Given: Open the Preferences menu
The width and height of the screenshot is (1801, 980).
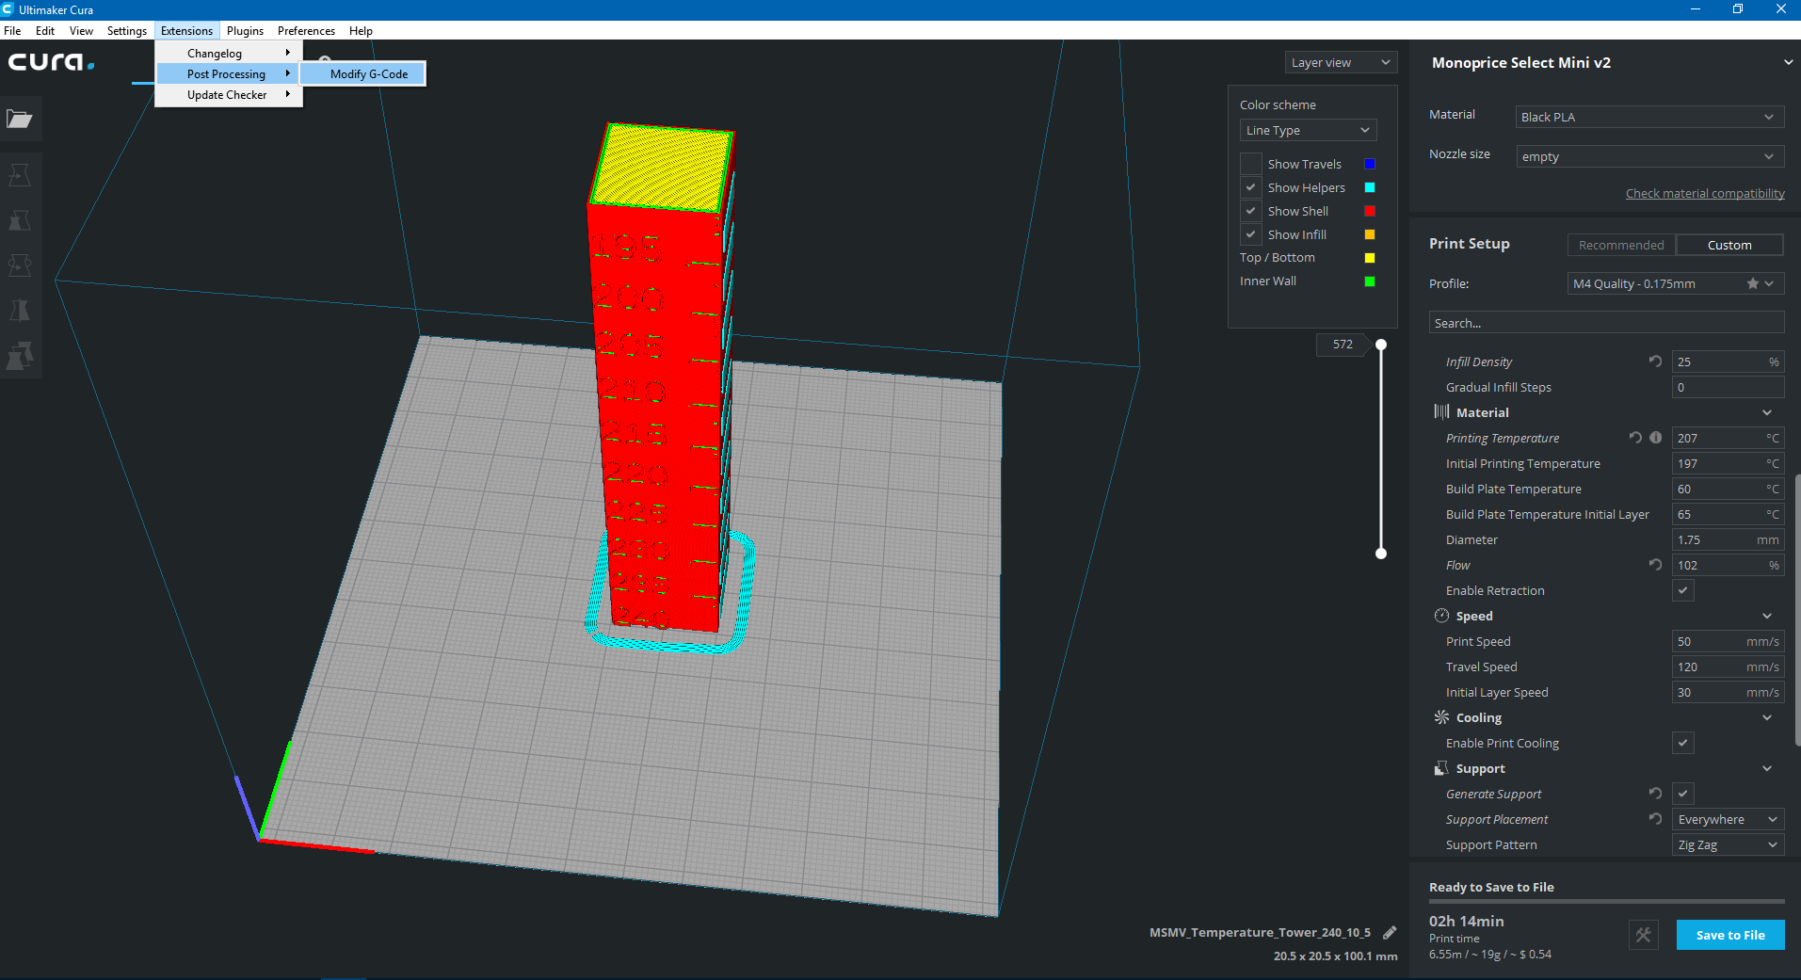Looking at the screenshot, I should (x=306, y=30).
